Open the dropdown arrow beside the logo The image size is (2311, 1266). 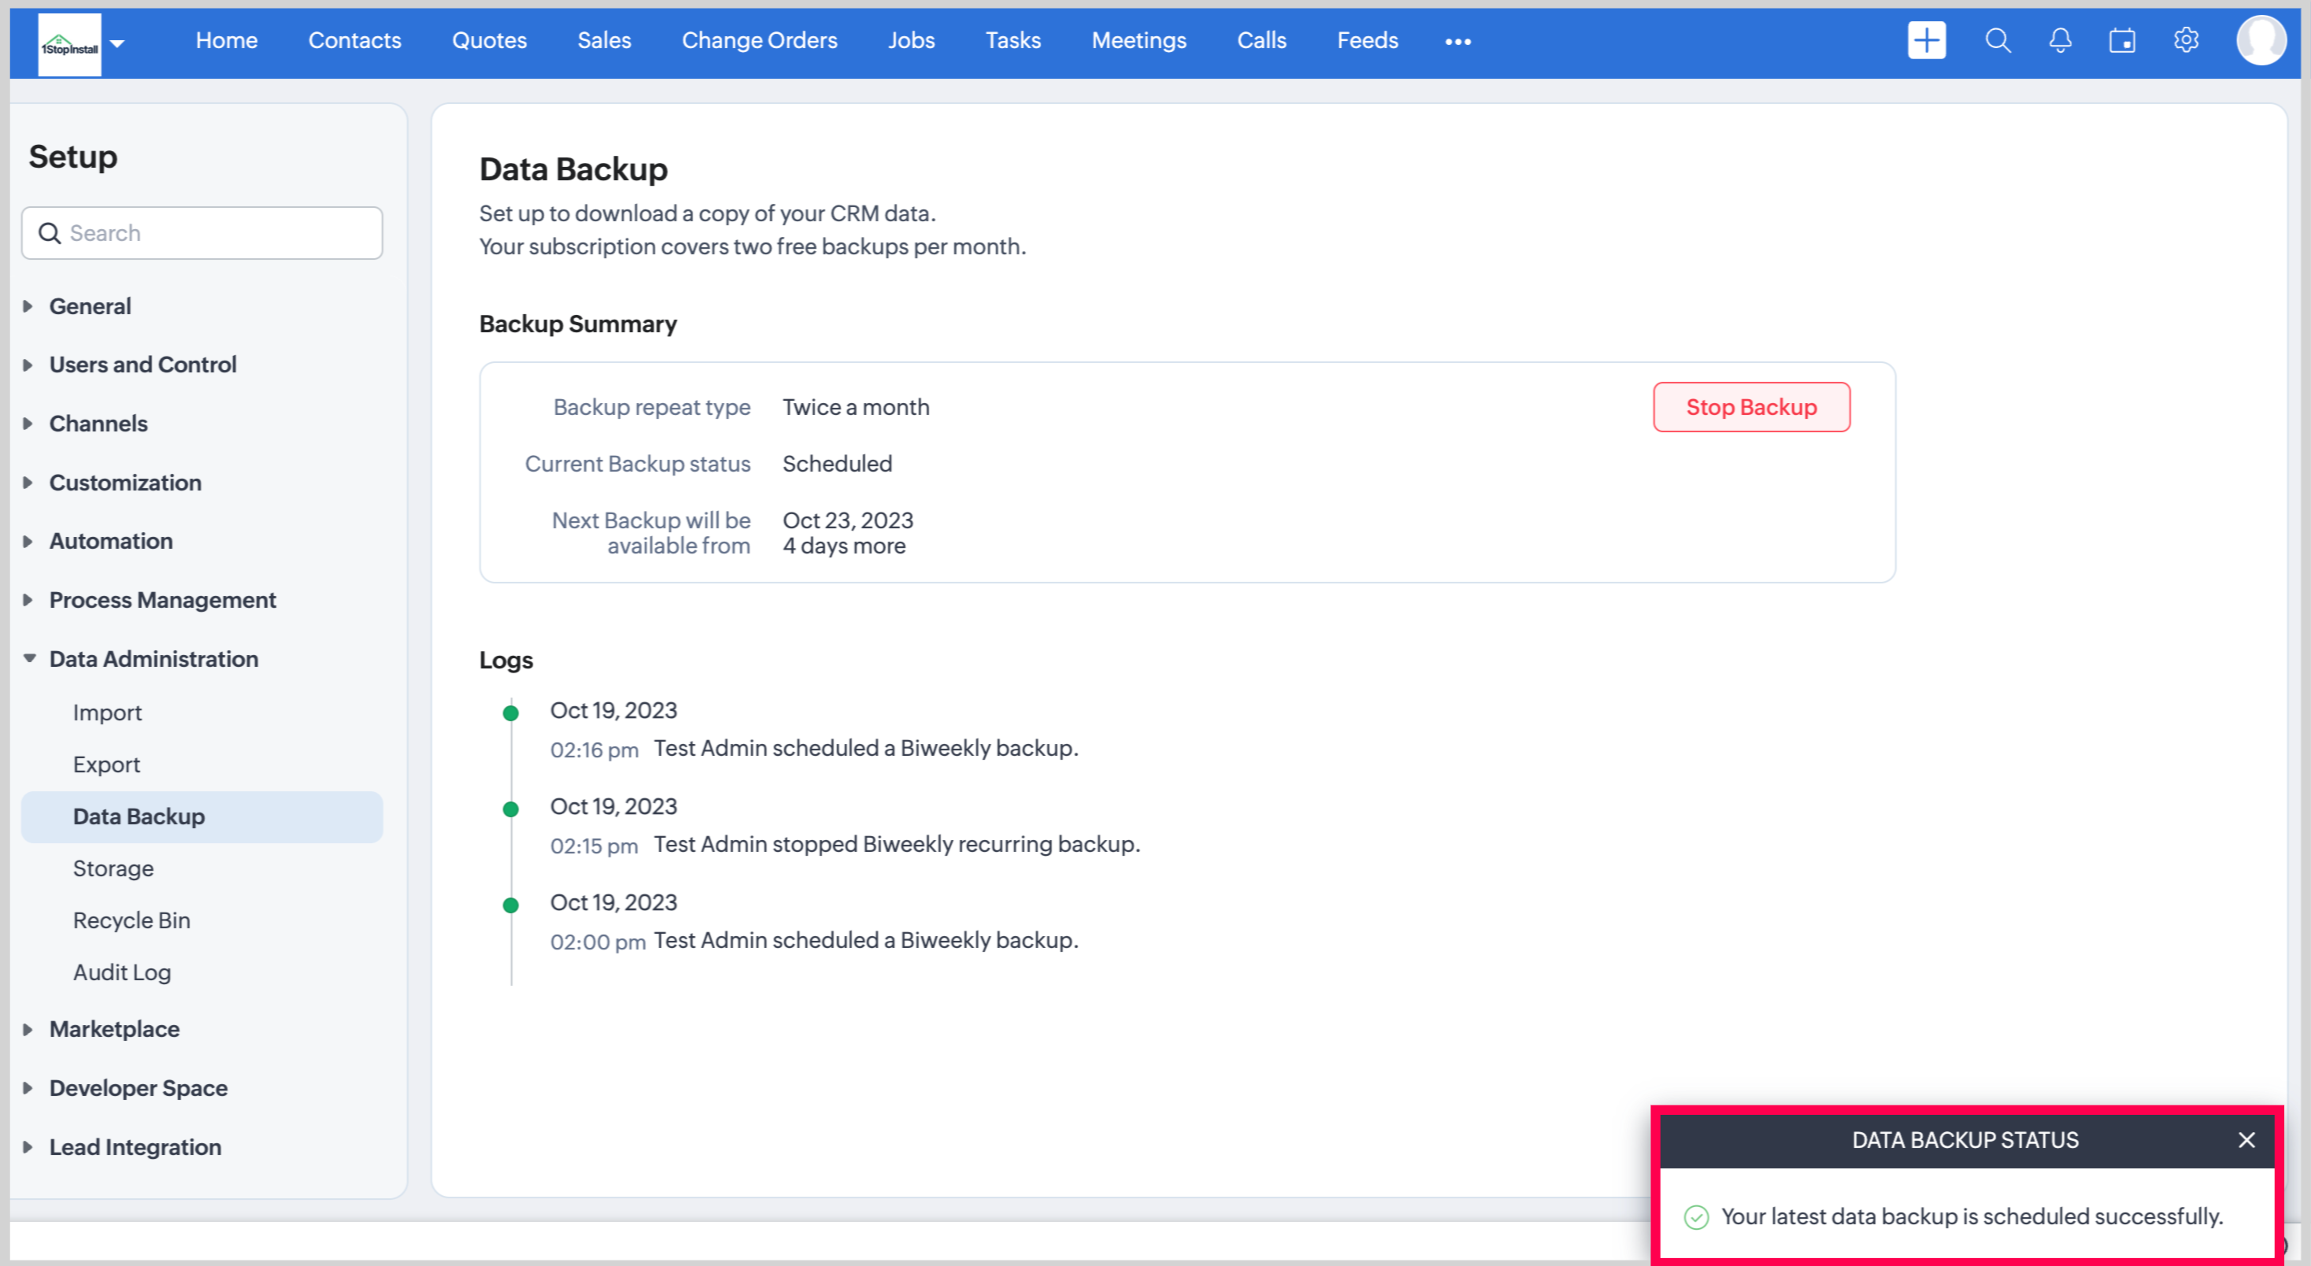coord(117,43)
